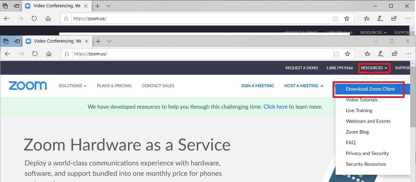Select Zoom Blog menu item
This screenshot has height=182, width=416.
(x=357, y=132)
